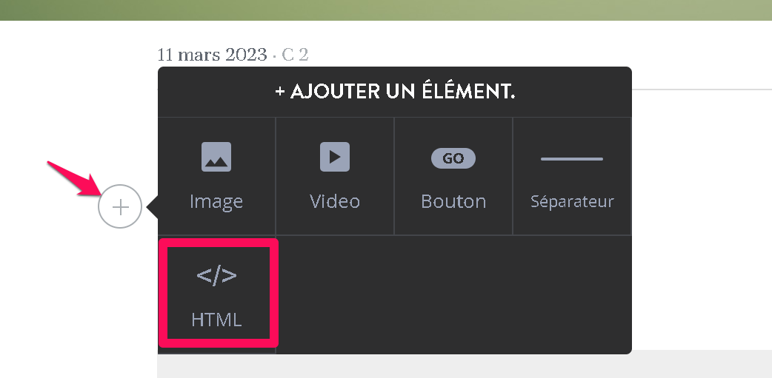Click the 11 mars 2023 date

[212, 54]
